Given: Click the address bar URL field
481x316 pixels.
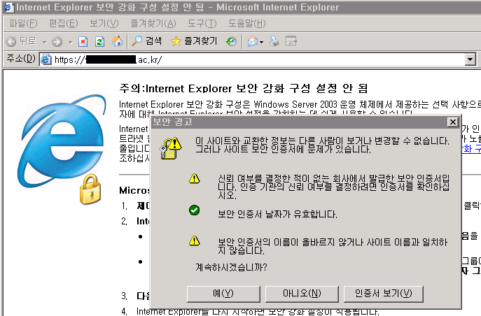Looking at the screenshot, I should coord(259,59).
